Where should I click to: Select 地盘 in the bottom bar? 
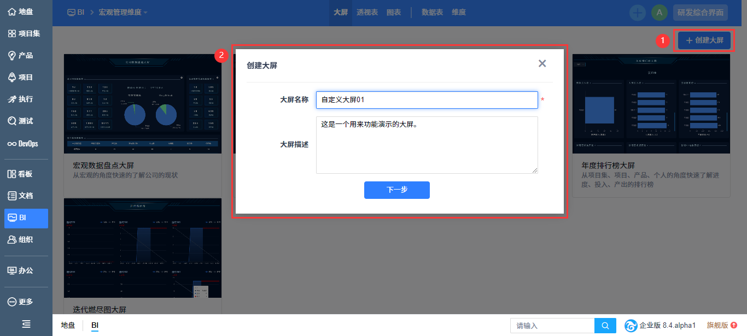tap(68, 325)
